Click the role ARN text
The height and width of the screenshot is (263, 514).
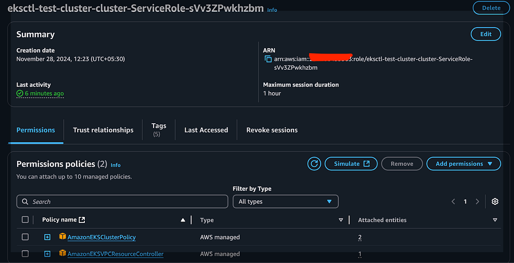pyautogui.click(x=373, y=63)
